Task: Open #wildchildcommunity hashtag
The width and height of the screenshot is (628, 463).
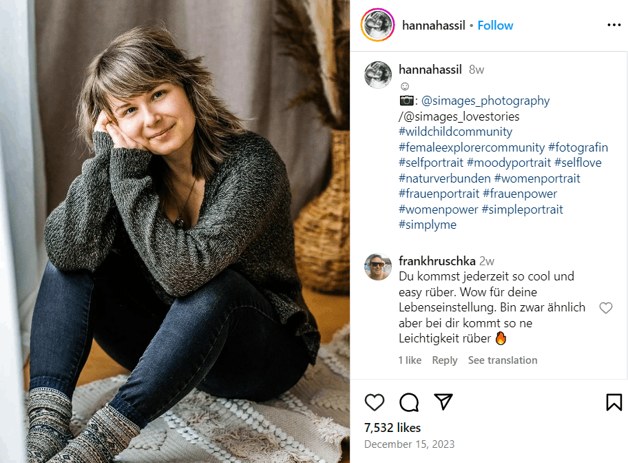Action: [x=455, y=132]
